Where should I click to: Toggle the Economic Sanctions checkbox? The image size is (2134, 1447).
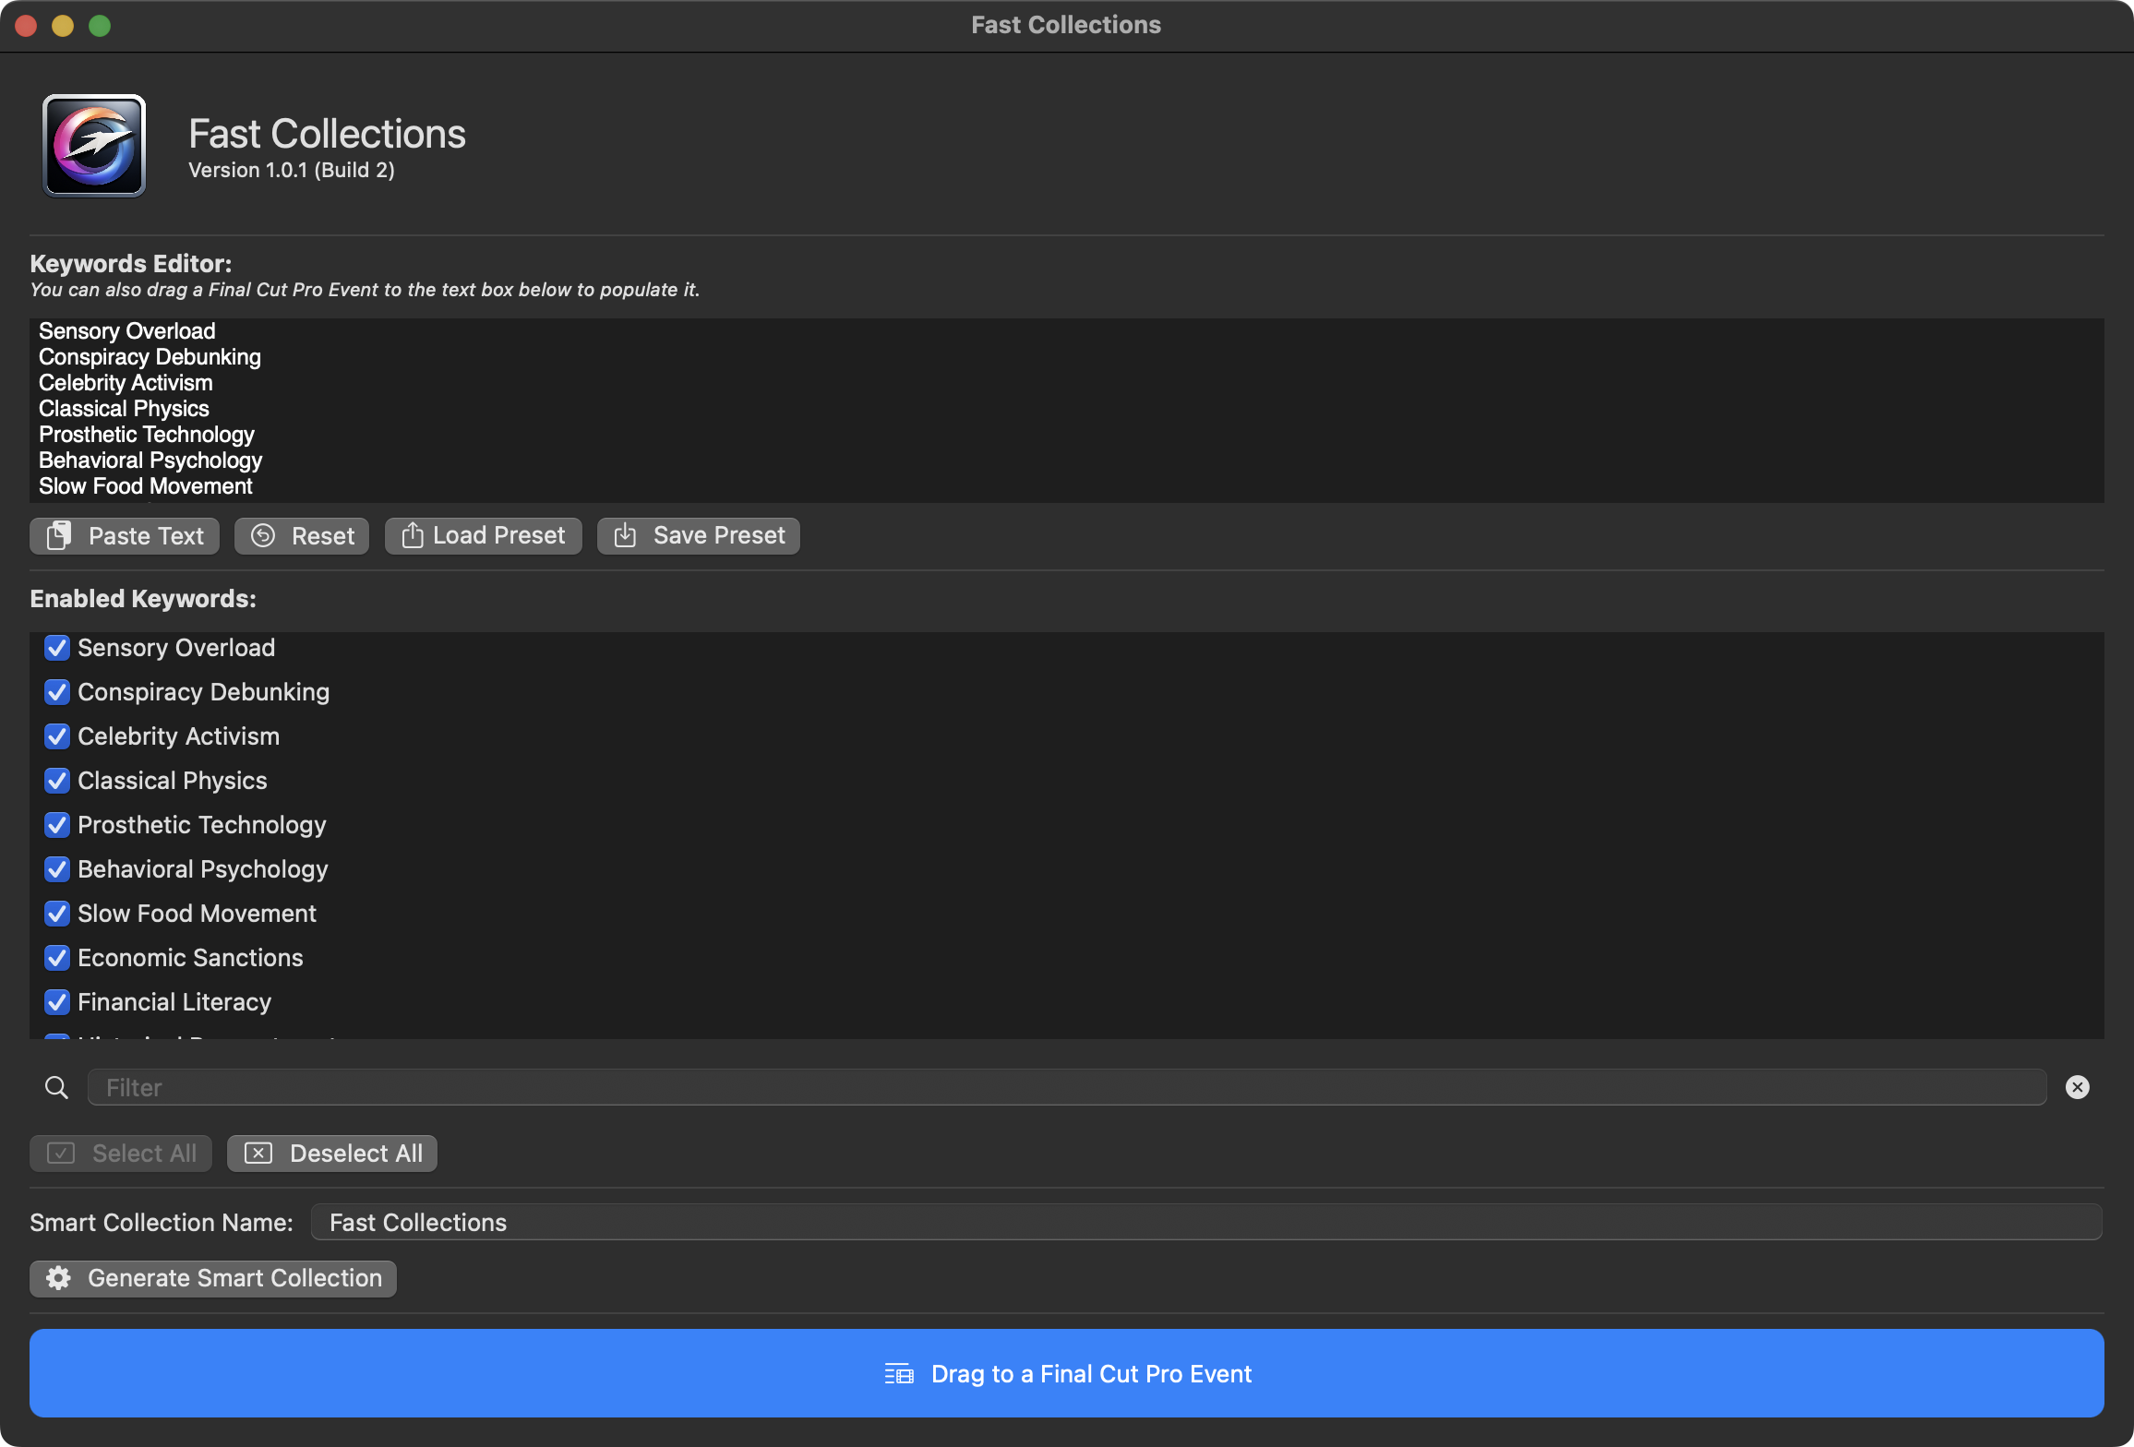click(x=57, y=958)
